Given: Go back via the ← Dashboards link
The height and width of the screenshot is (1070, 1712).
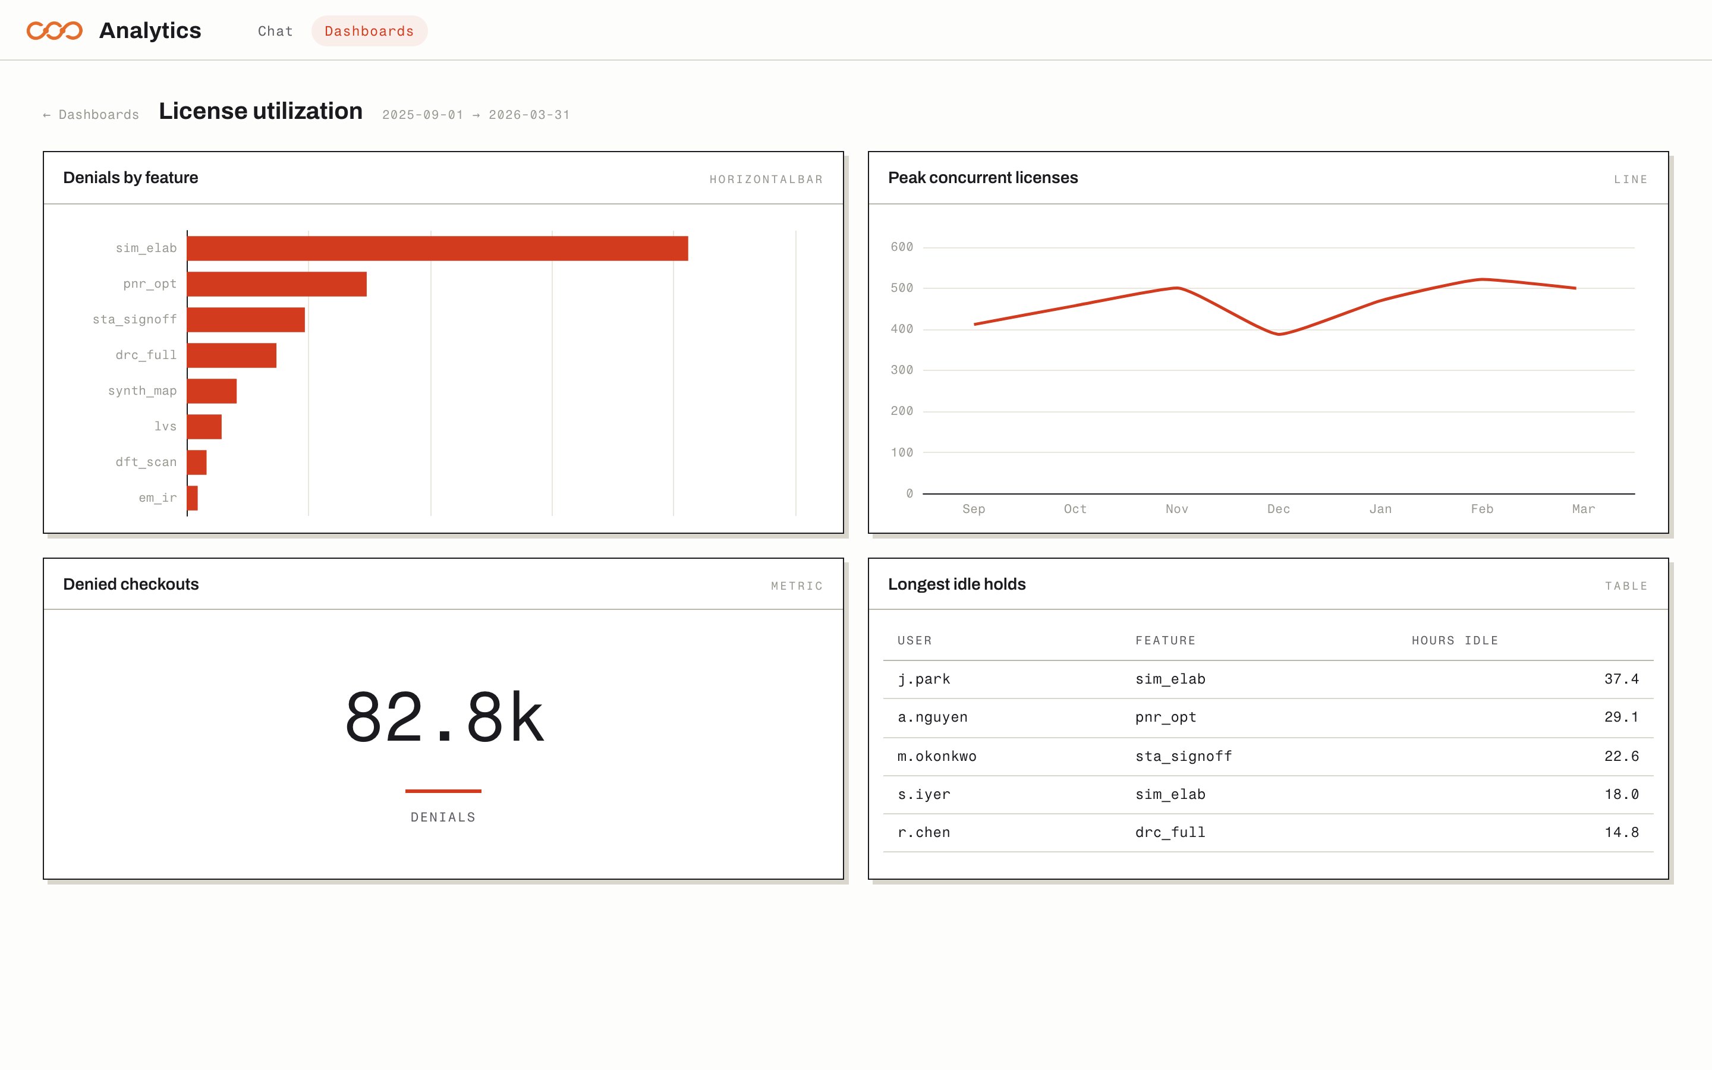Looking at the screenshot, I should [x=90, y=115].
